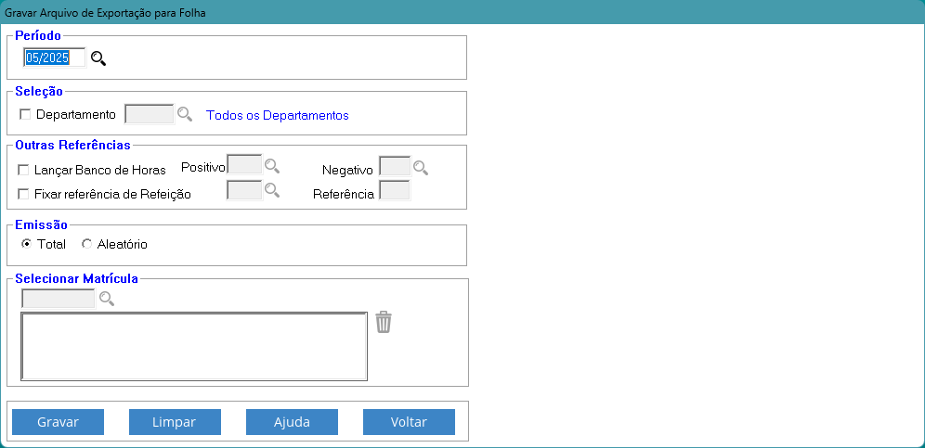
Task: Go back using the Voltar button
Action: (409, 422)
